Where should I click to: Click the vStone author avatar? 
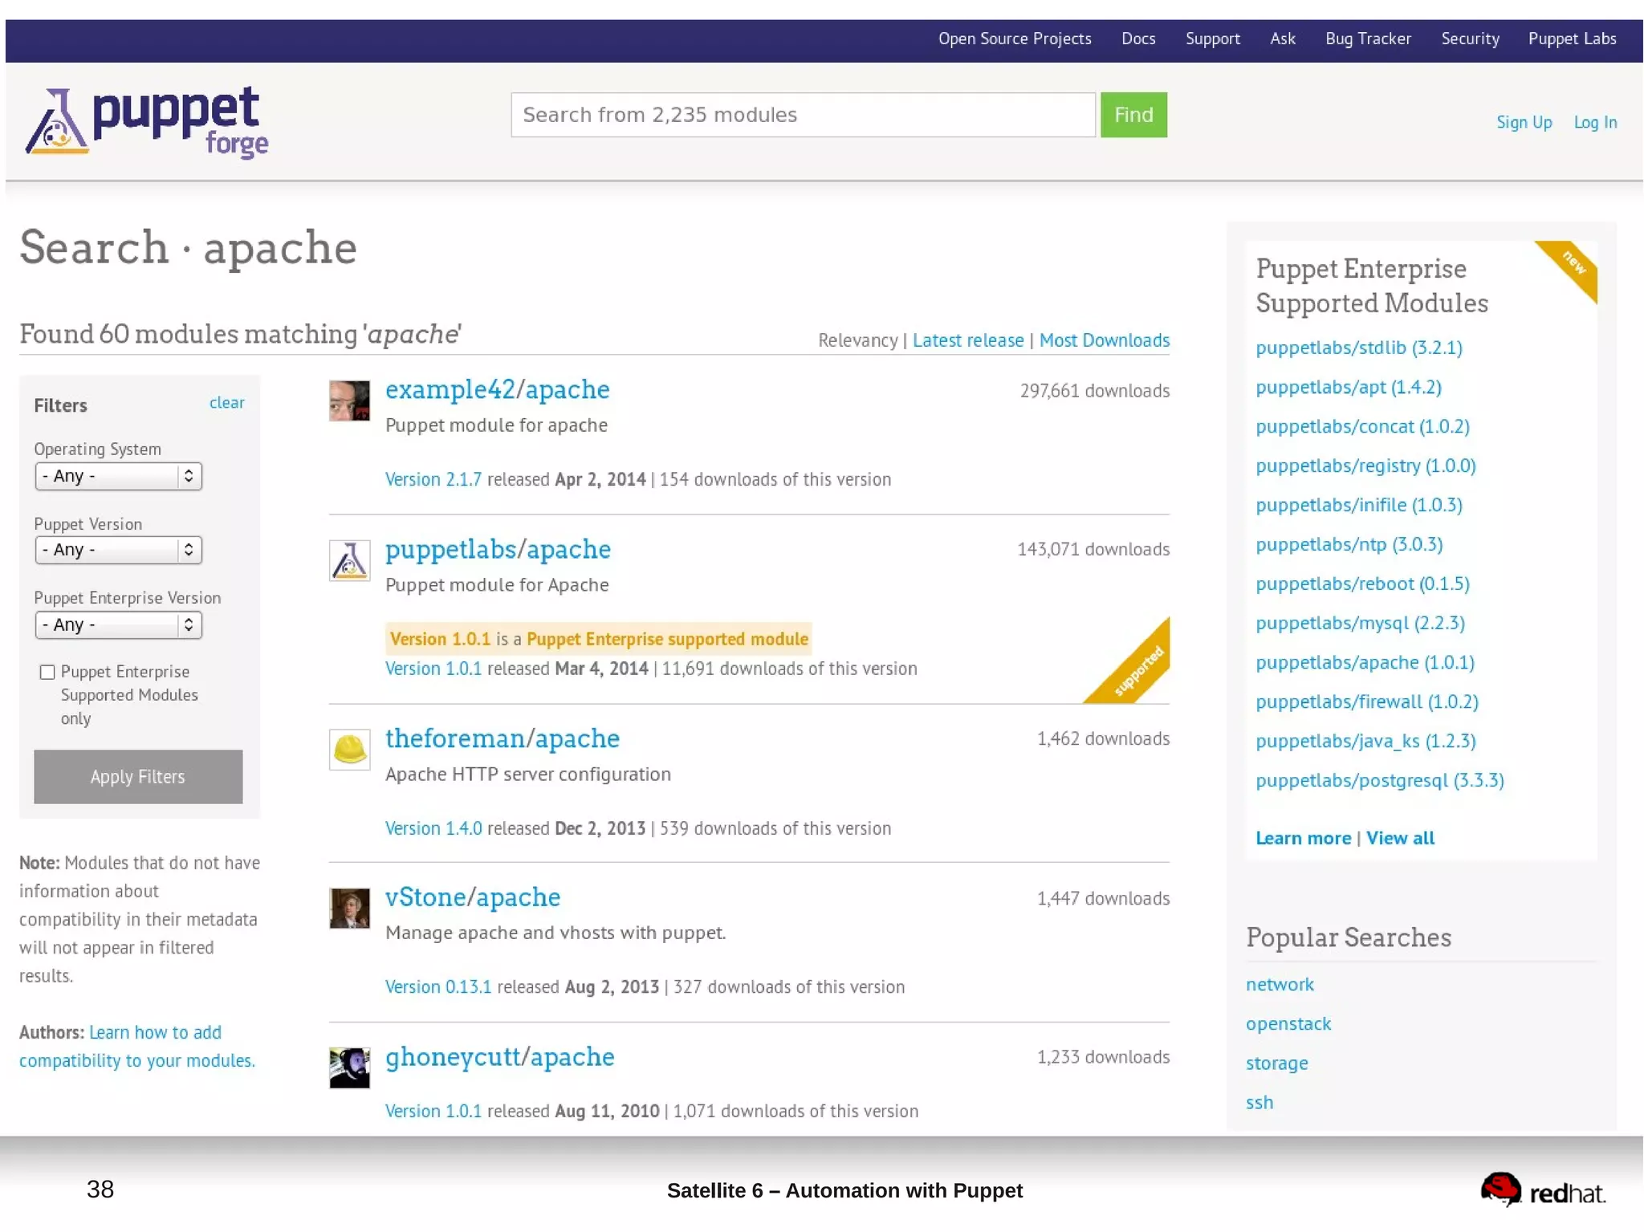tap(349, 908)
